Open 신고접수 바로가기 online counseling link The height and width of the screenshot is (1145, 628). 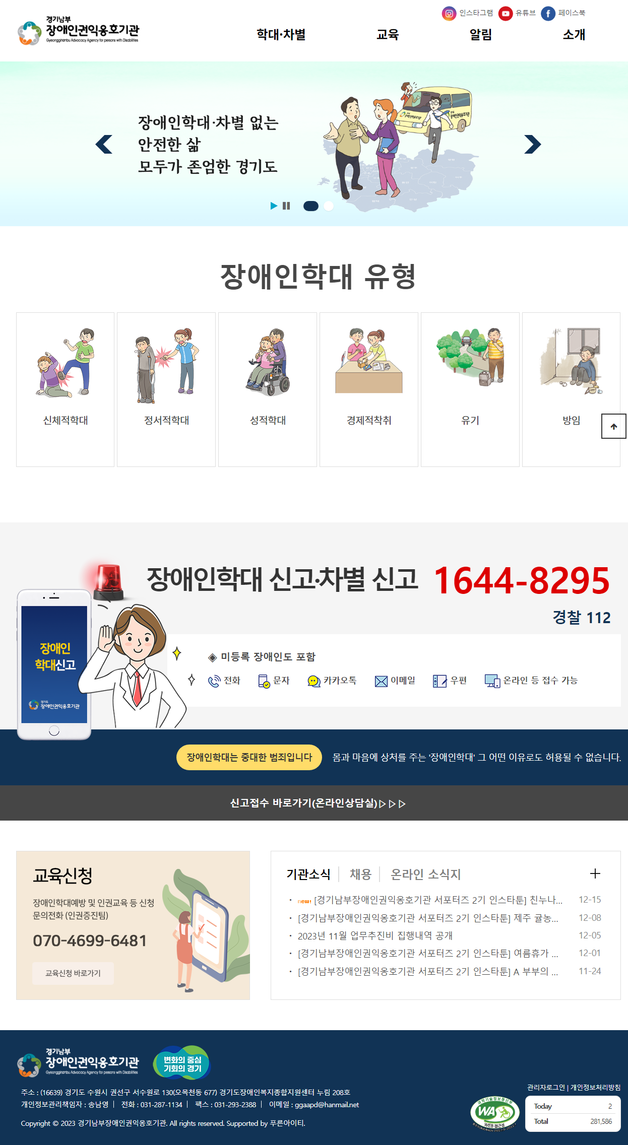coord(318,803)
